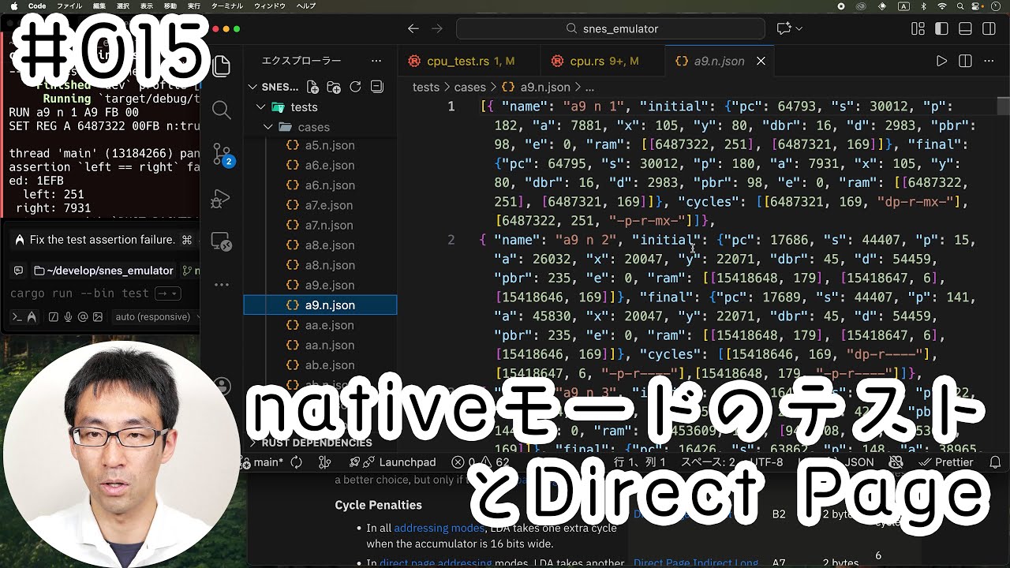Viewport: 1010px width, 568px height.
Task: Create a new folder in the explorer header
Action: coord(334,87)
